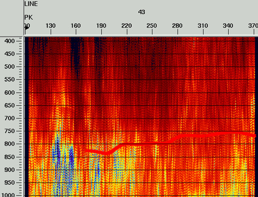Click PK value 220 on horizontal axis
This screenshot has height=197, width=258.
coord(127,25)
